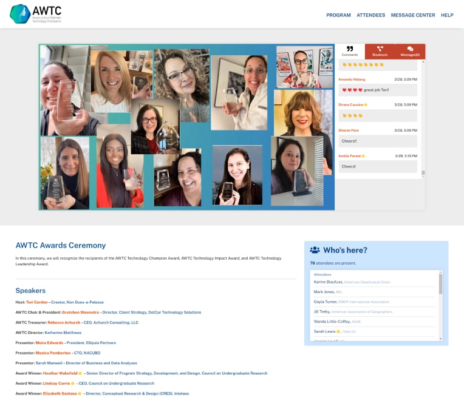The width and height of the screenshot is (464, 414).
Task: Select attendee Karine Blaufuss
Action: click(x=328, y=282)
